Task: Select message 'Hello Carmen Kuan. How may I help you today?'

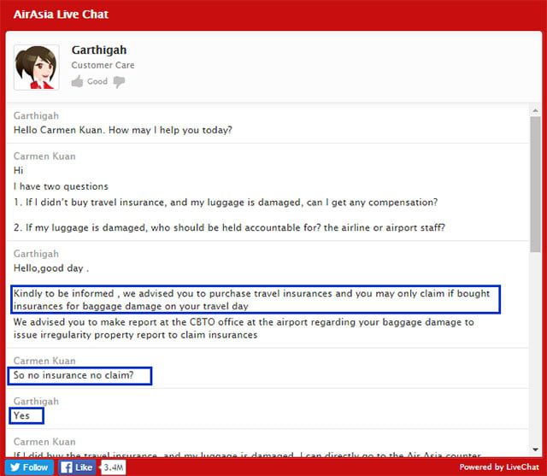Action: click(123, 130)
